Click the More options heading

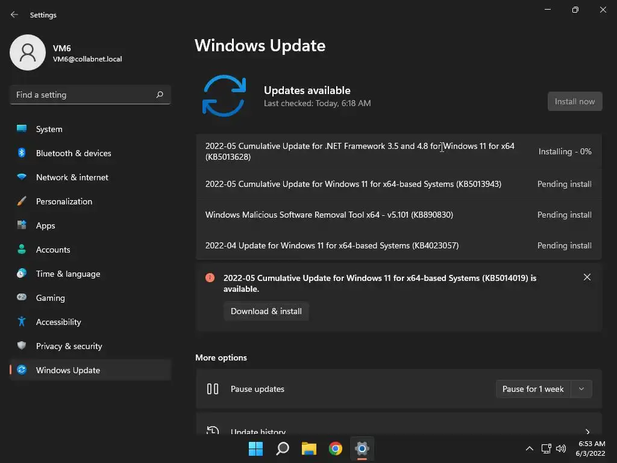(221, 357)
